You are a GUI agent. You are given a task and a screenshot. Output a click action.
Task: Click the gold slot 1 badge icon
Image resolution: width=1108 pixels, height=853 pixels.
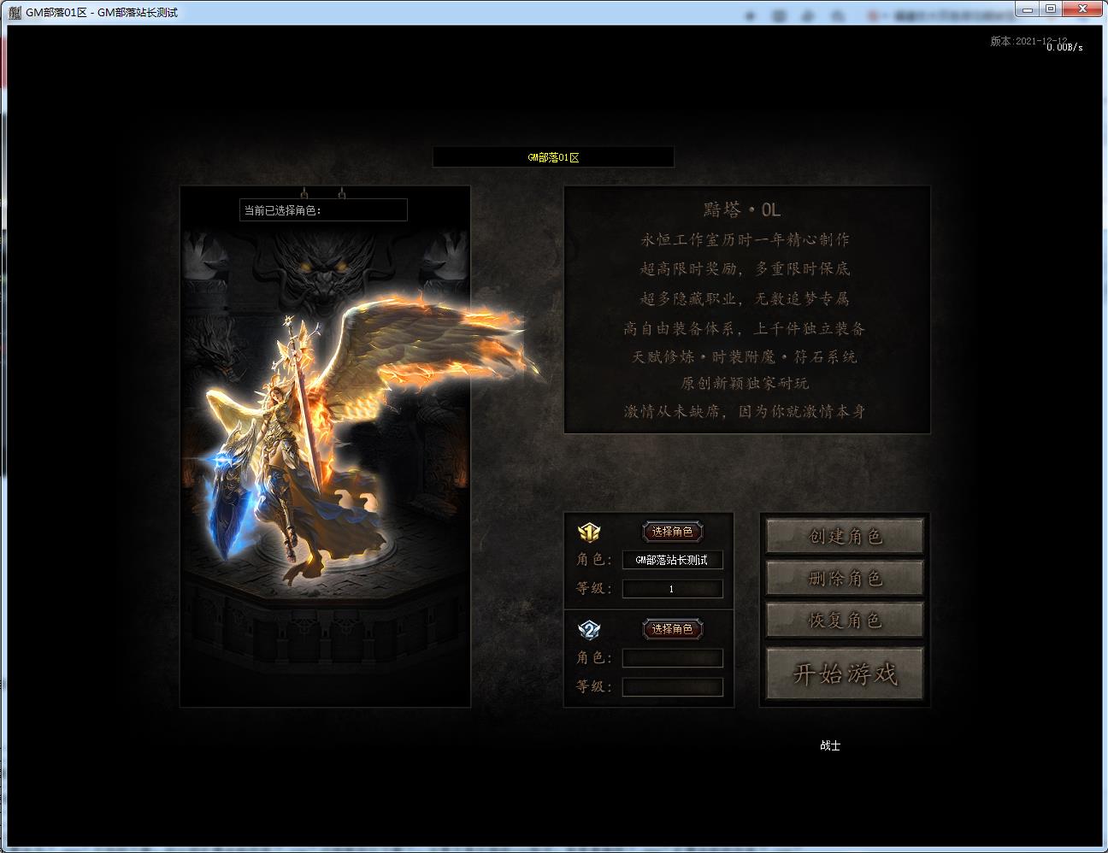589,532
